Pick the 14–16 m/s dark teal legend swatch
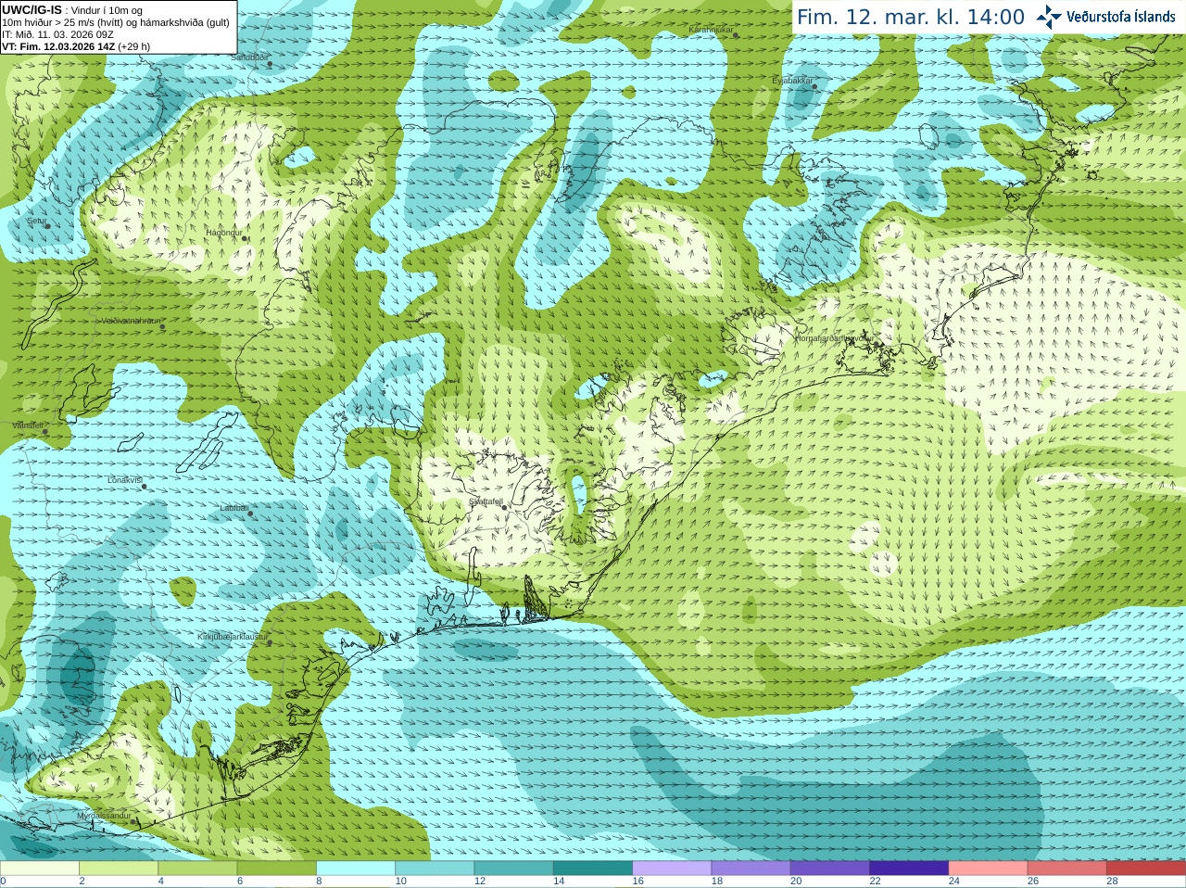Viewport: 1186px width, 888px height. [x=593, y=869]
